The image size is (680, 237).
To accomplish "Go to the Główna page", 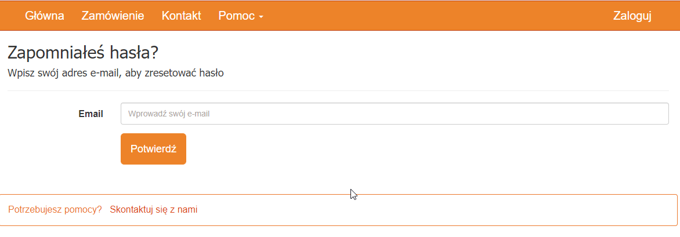I will (x=45, y=16).
